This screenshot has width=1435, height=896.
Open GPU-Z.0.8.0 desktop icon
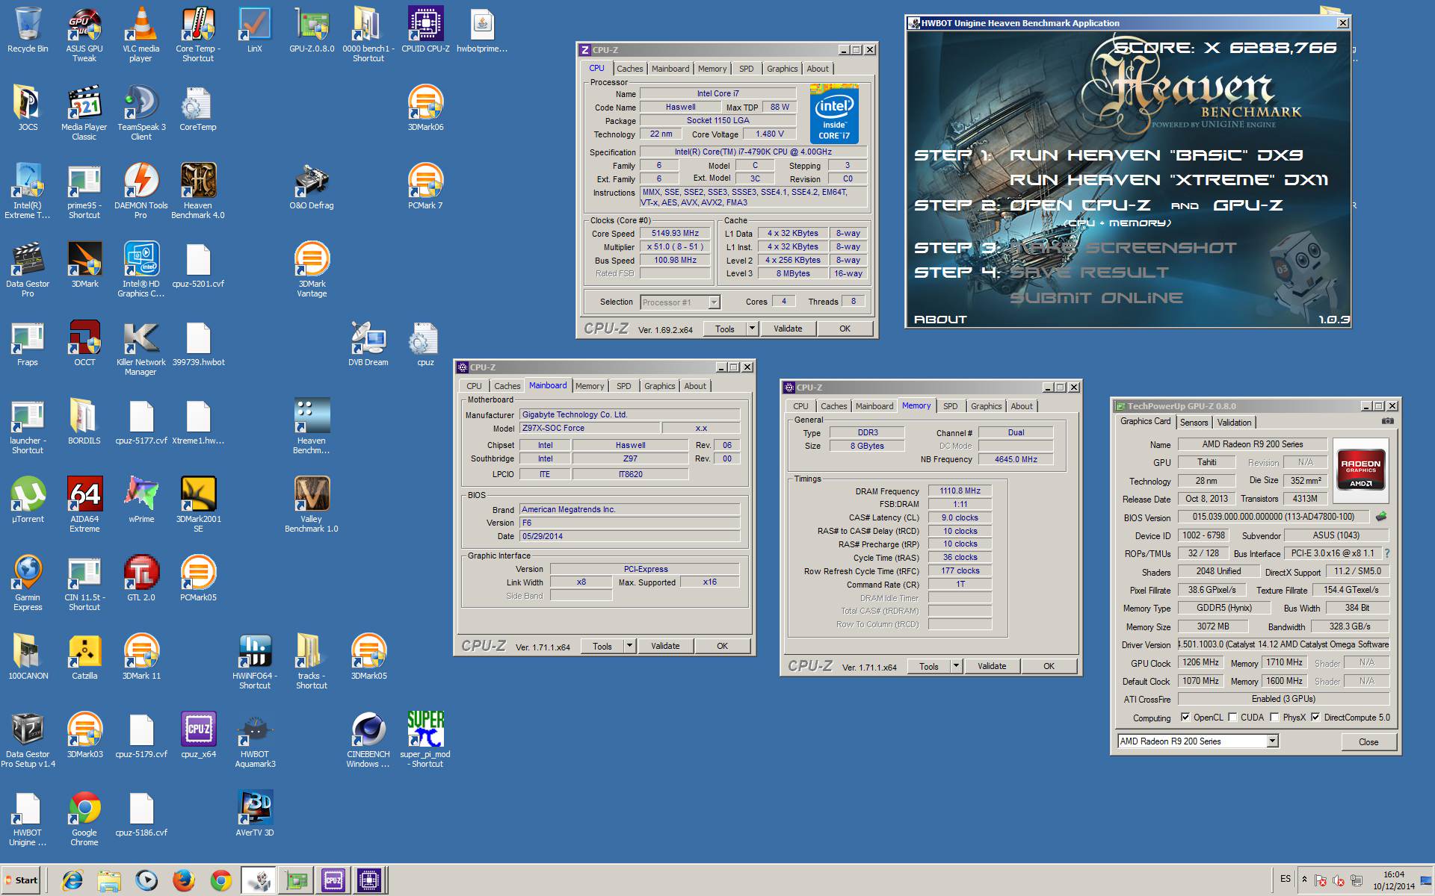pyautogui.click(x=312, y=30)
